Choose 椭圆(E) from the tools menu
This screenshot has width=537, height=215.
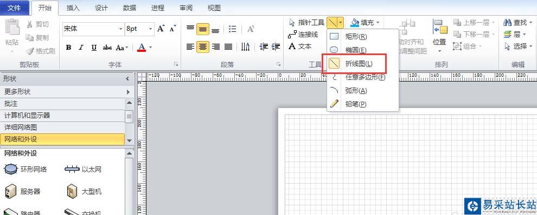pos(363,50)
